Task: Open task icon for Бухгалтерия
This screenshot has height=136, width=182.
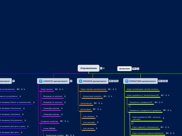Action: click(x=101, y=109)
